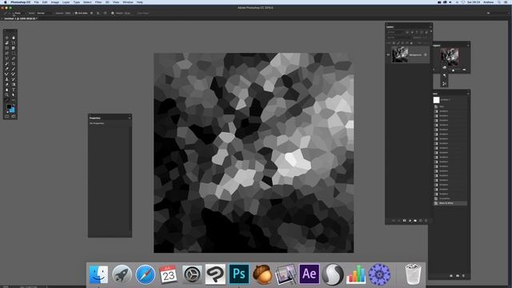The height and width of the screenshot is (288, 512).
Task: Click the Add layer mask icon
Action: (404, 221)
